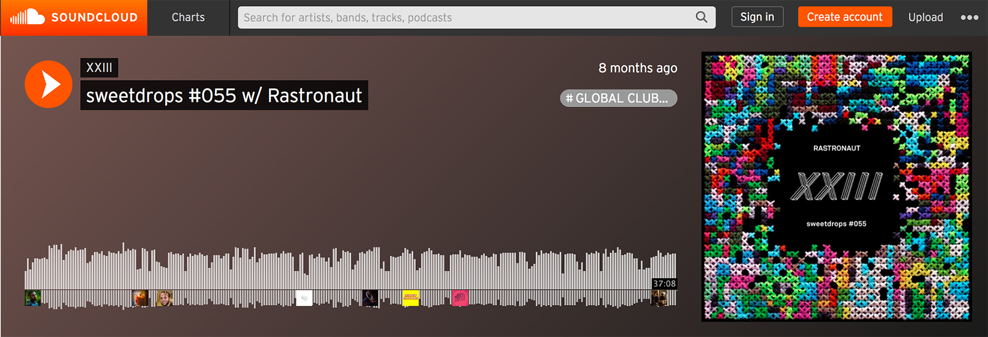
Task: Open the three-dots more menu
Action: point(969,17)
